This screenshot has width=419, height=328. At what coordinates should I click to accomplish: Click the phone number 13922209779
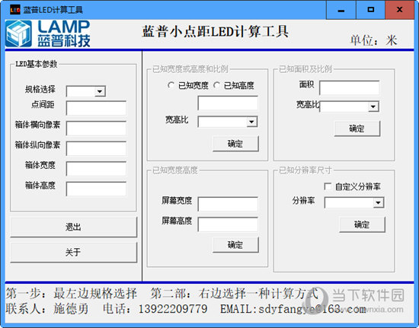(x=173, y=309)
